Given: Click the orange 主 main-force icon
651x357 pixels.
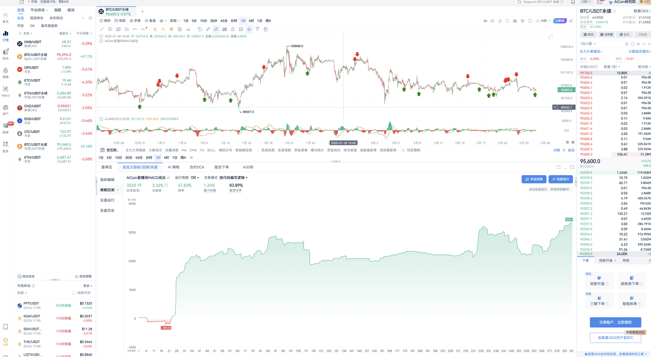Looking at the screenshot, I should point(155,29).
